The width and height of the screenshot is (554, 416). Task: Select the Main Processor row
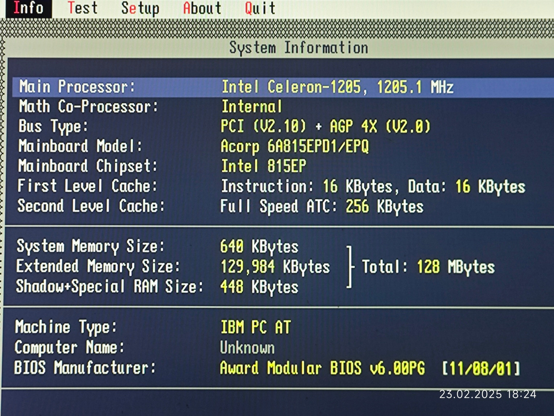point(283,87)
